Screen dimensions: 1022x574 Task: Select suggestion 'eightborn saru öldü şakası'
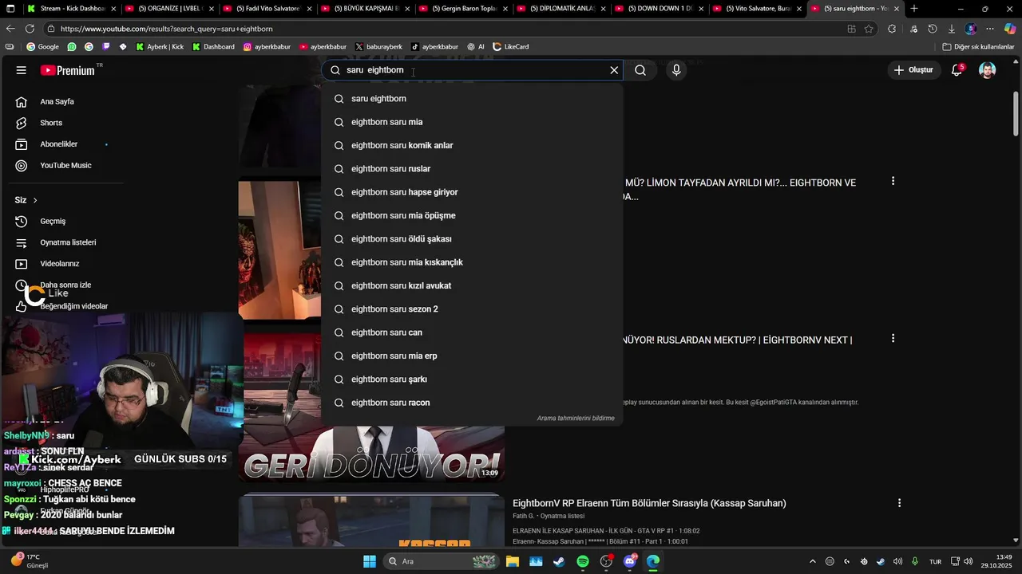(472, 239)
